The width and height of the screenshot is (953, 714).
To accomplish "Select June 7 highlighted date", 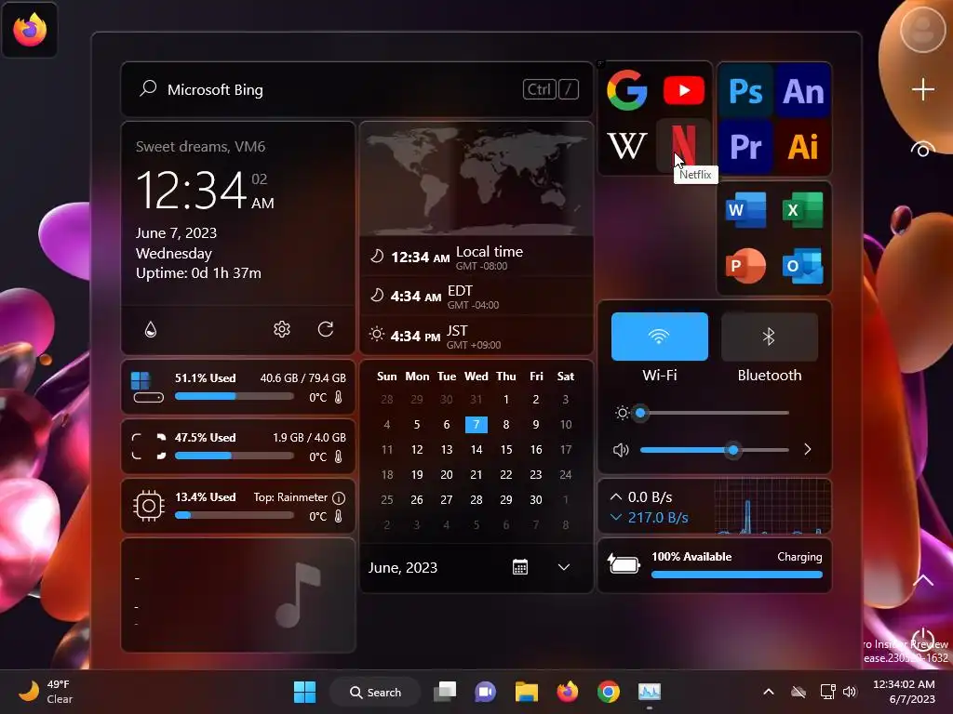I will (x=476, y=424).
